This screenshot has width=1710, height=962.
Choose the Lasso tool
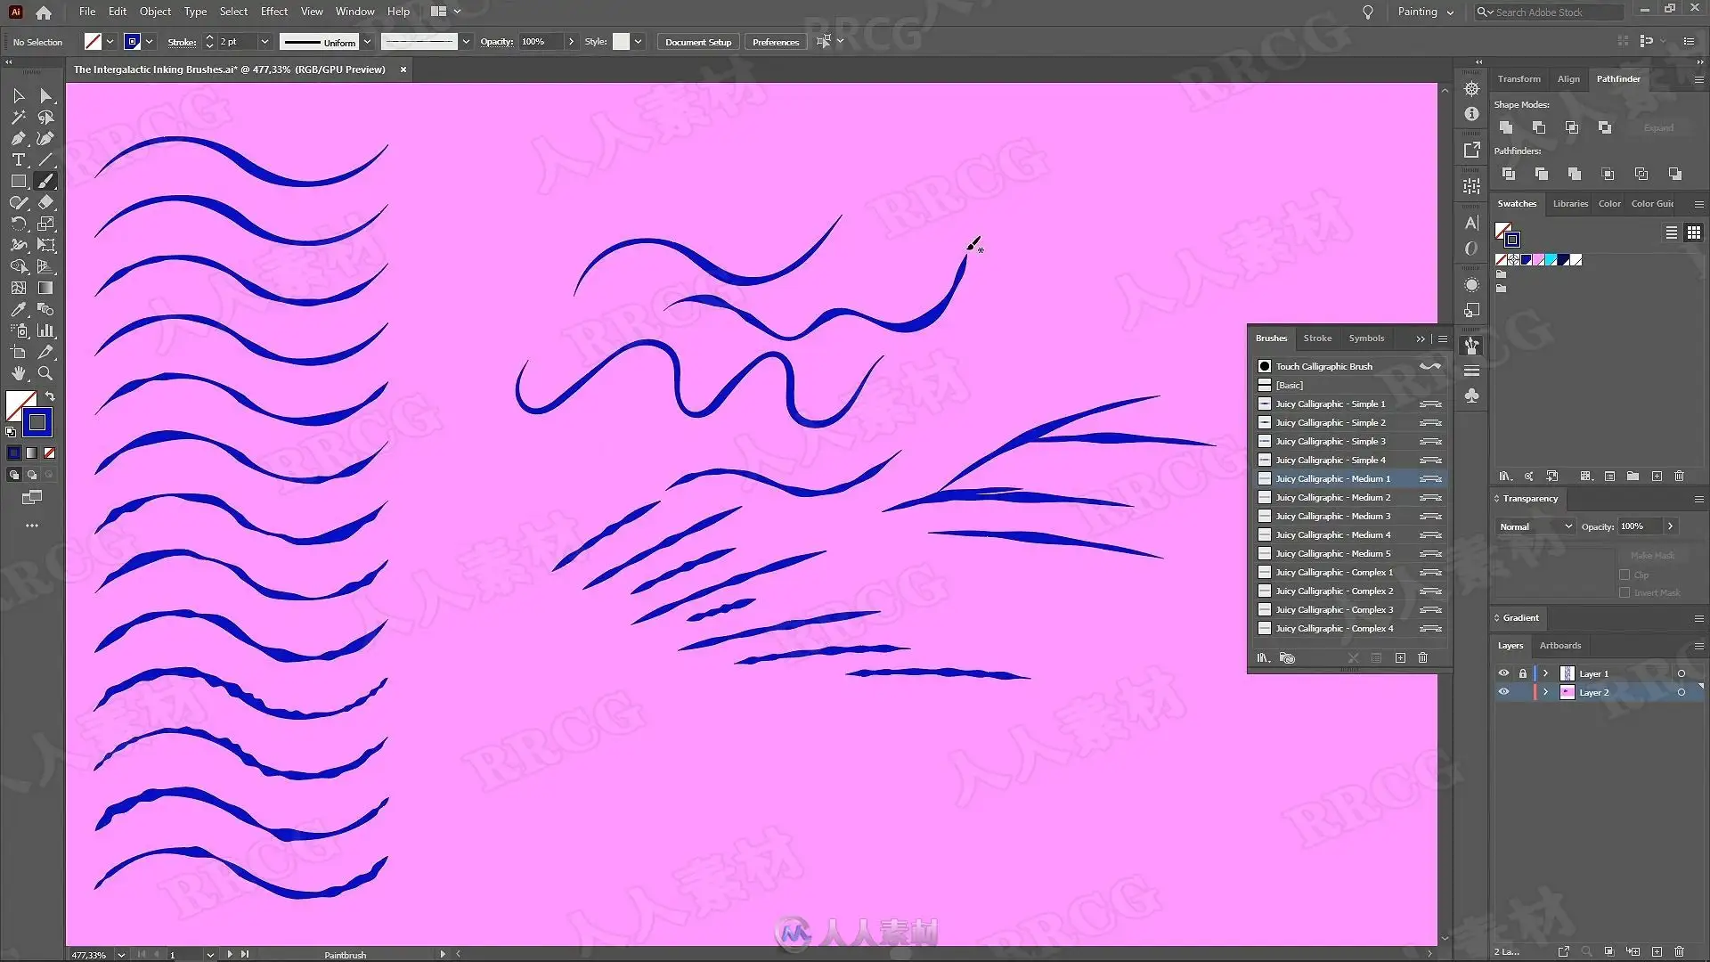click(x=46, y=118)
